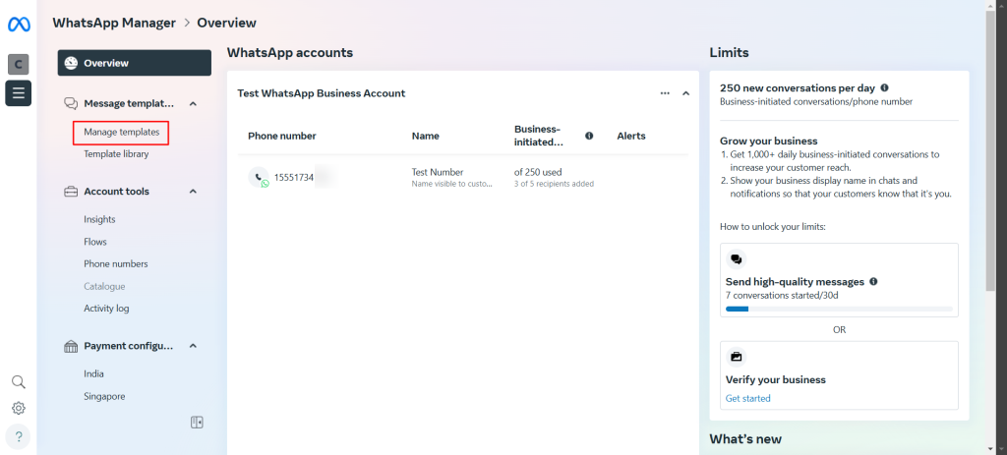Click 'Test WhatsApp Business Account' title
Screen dimensions: 1007x455
322,93
